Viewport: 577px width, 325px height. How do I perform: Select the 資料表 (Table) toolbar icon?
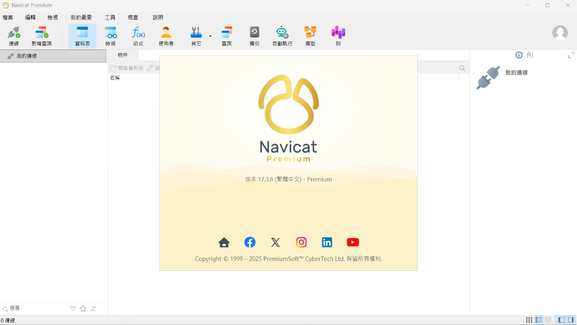(x=82, y=36)
